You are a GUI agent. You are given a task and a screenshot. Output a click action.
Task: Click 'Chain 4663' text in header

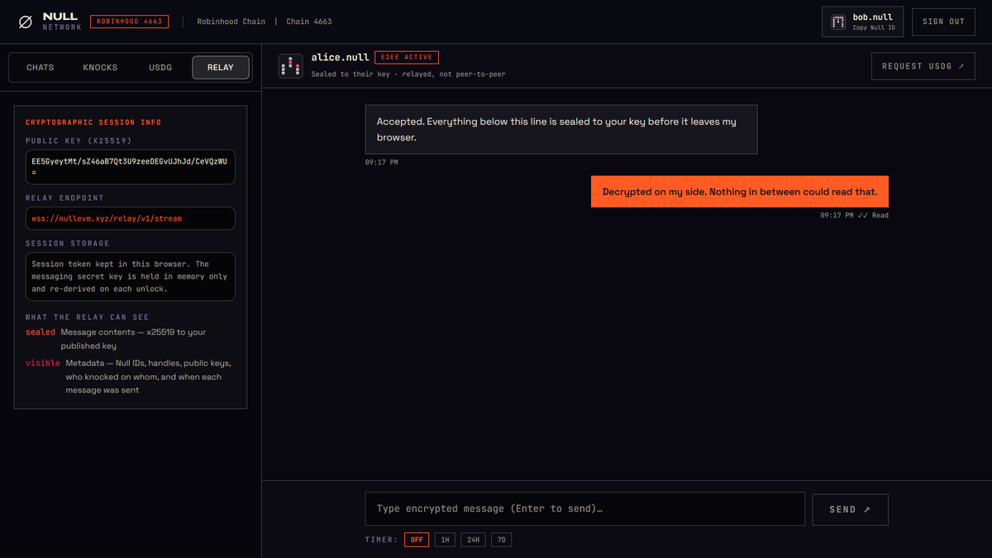tap(309, 21)
